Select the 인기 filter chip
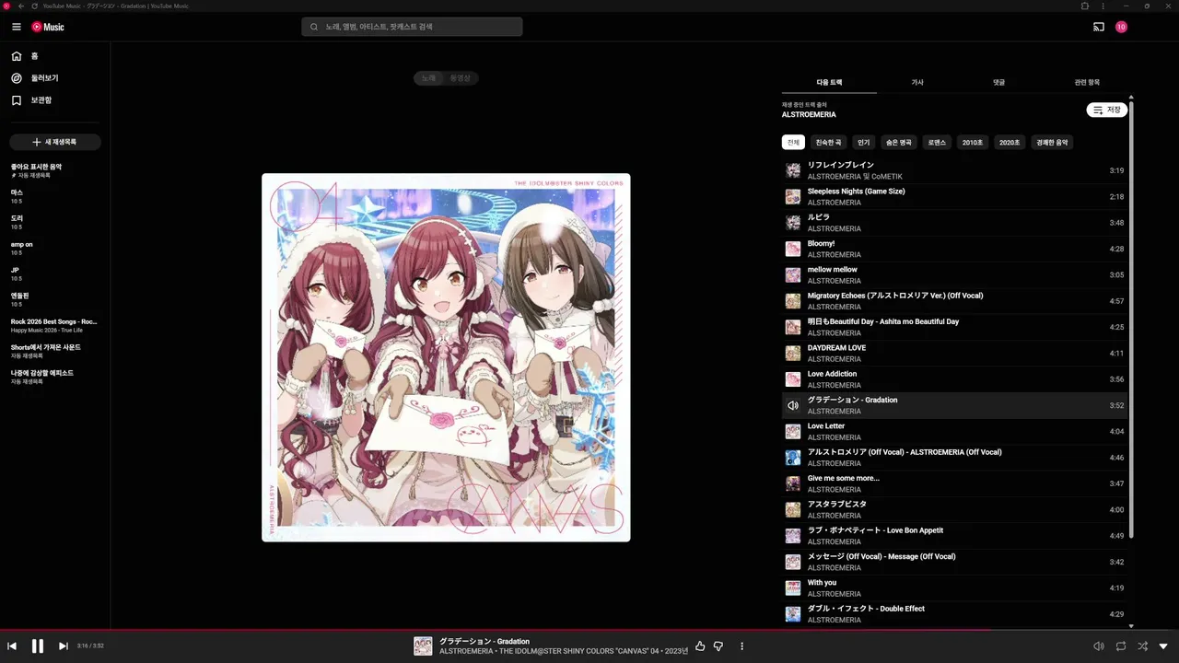This screenshot has height=663, width=1179. click(863, 142)
